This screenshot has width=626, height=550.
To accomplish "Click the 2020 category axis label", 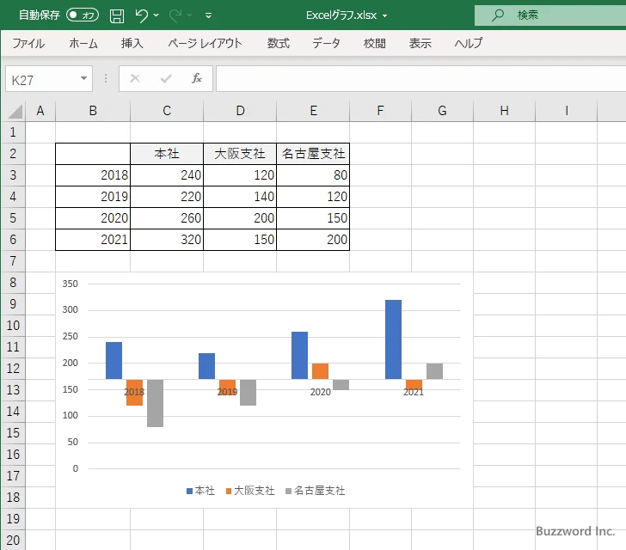I will [321, 392].
